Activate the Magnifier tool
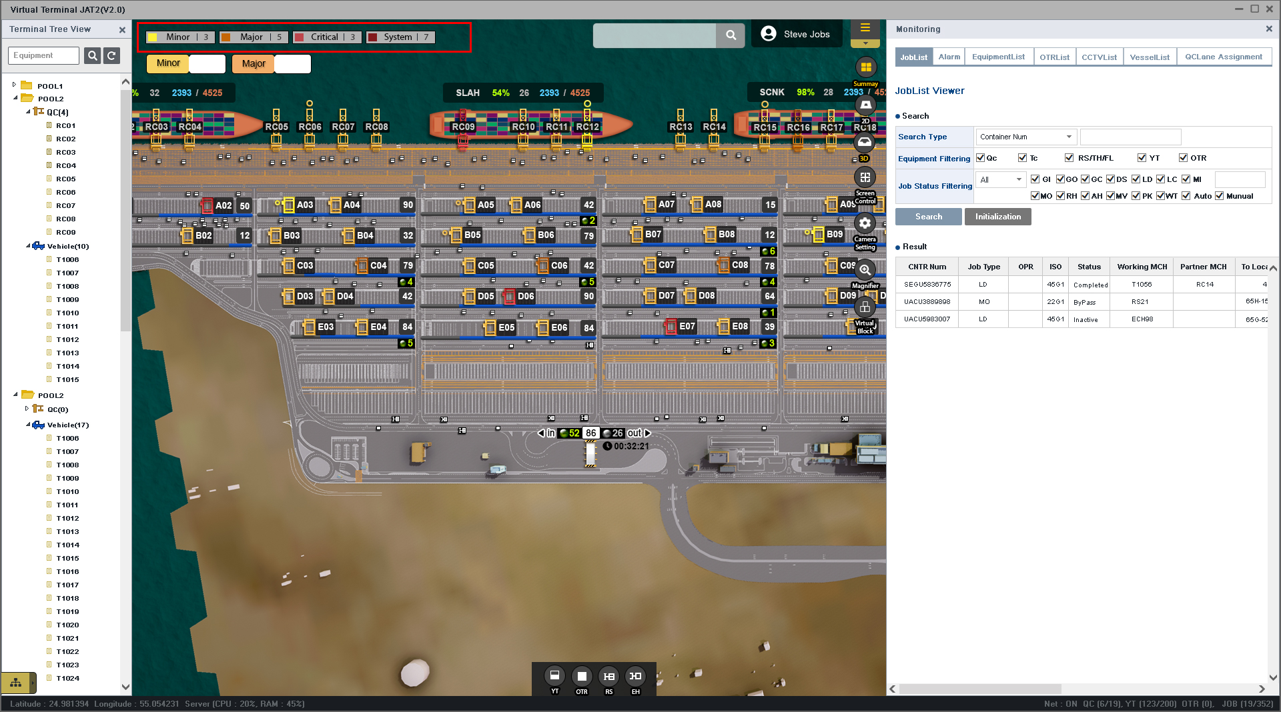 click(x=865, y=270)
